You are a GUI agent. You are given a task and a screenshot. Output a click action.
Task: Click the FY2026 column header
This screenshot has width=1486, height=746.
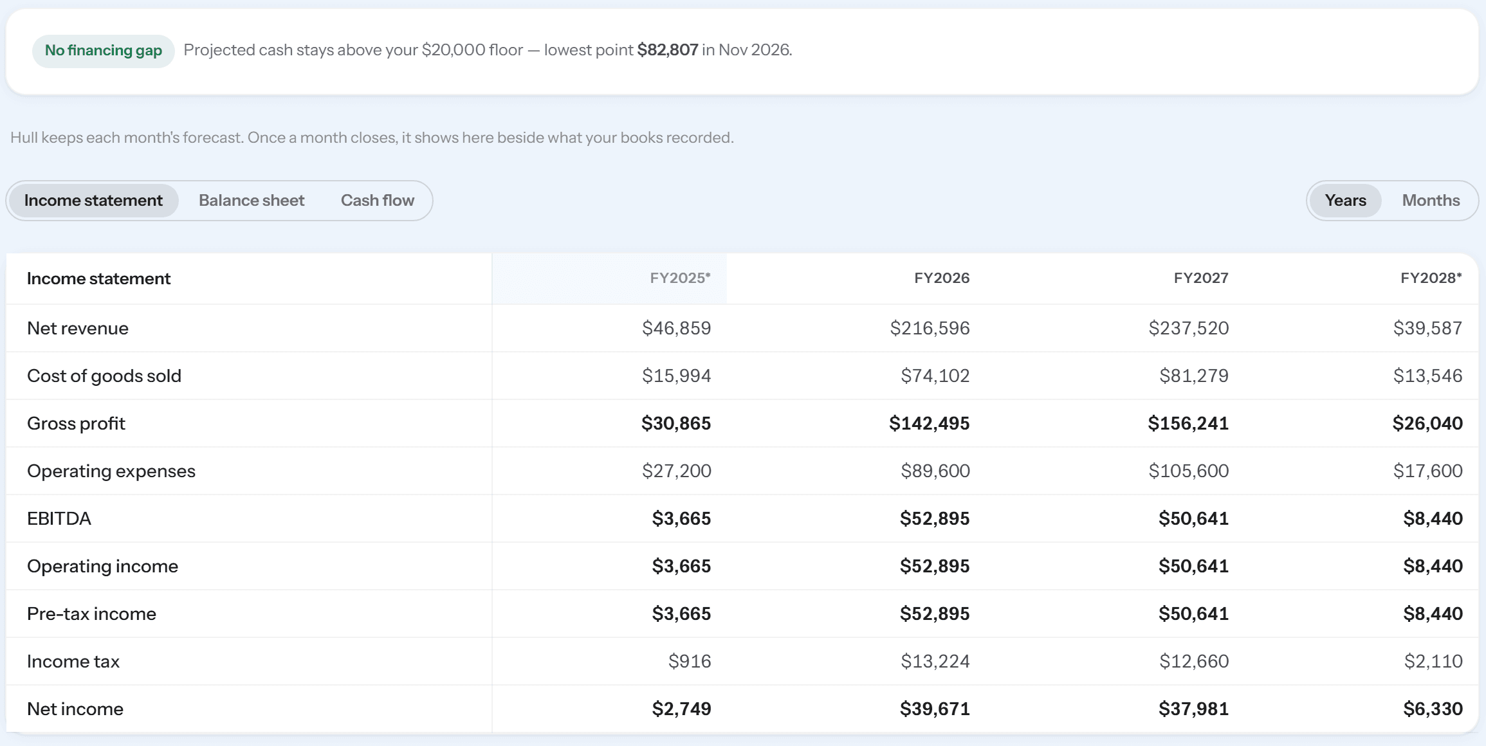[x=942, y=278]
